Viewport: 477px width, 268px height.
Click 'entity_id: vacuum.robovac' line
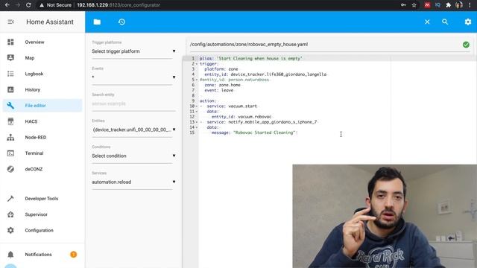pos(241,117)
